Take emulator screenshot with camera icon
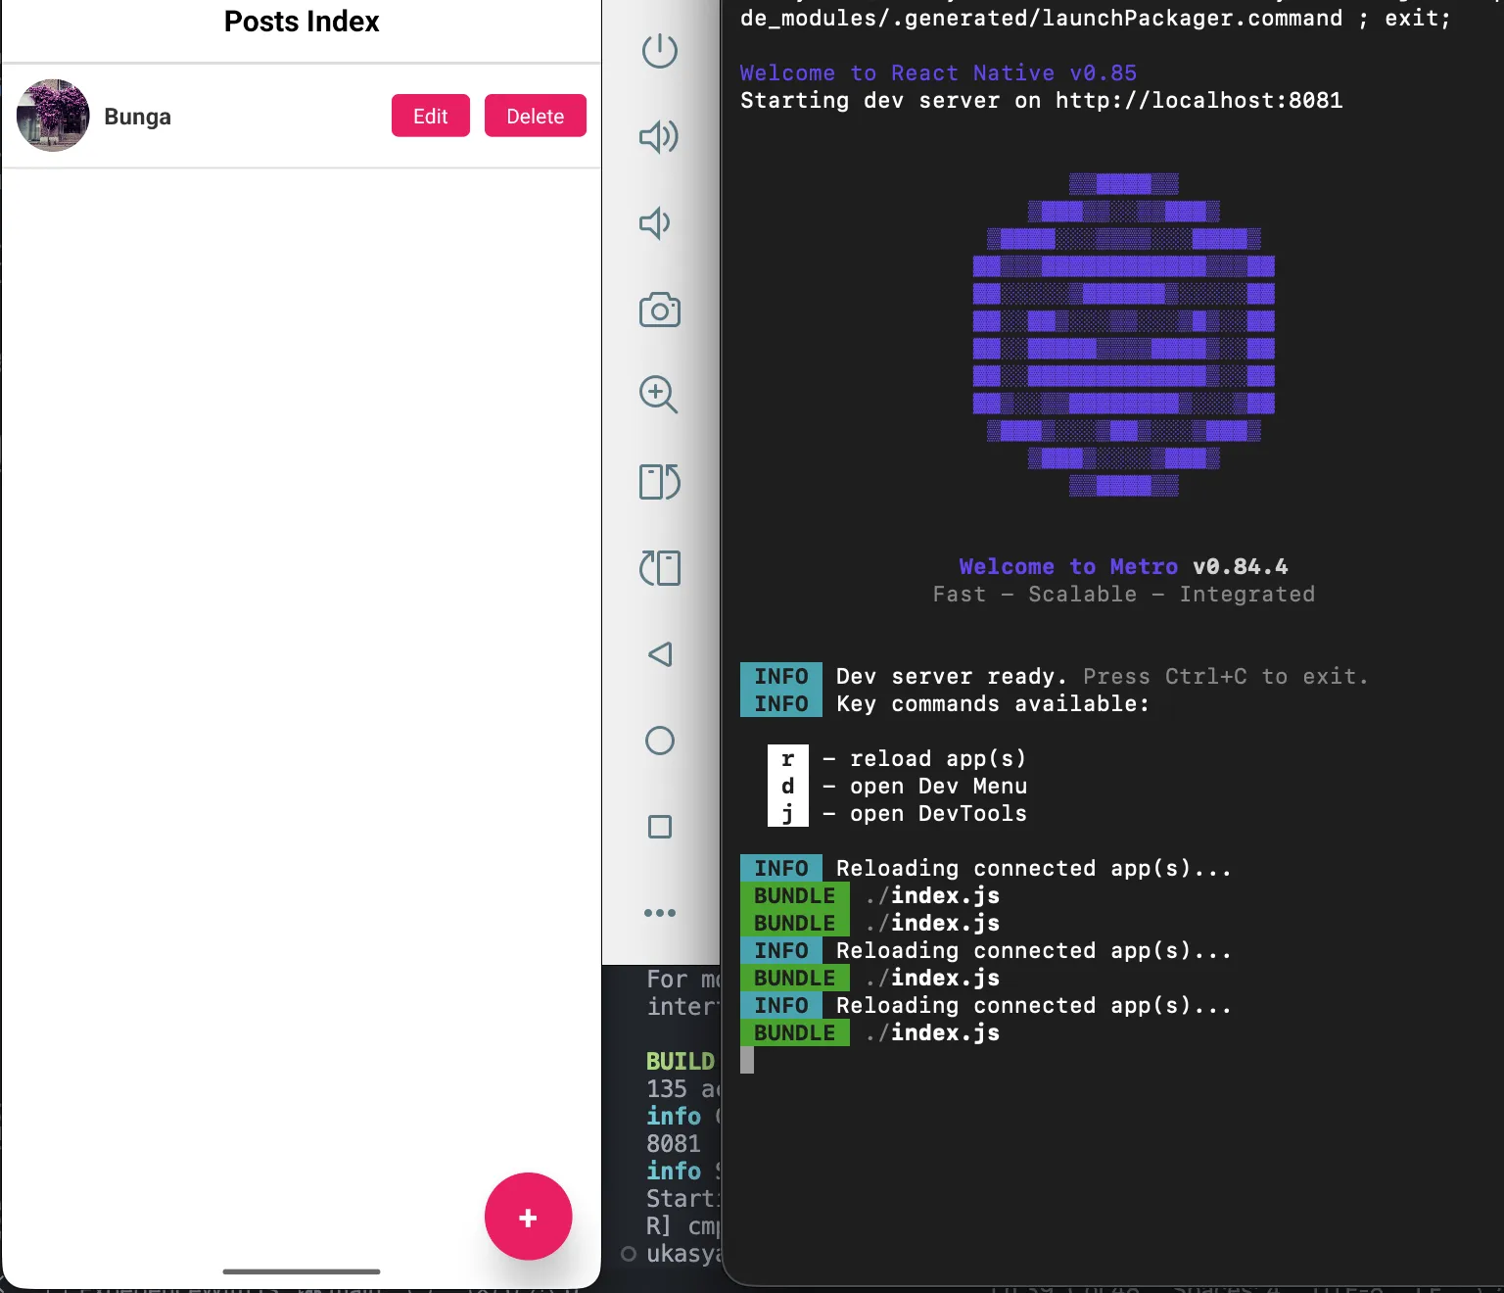 pyautogui.click(x=660, y=310)
